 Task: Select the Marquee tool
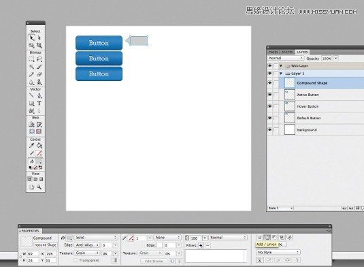31,59
